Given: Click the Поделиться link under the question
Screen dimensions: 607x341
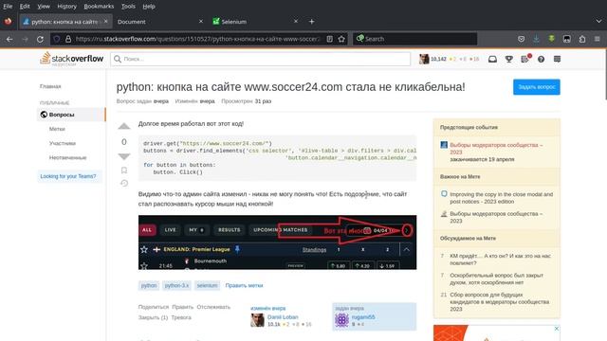Looking at the screenshot, I should coord(154,307).
